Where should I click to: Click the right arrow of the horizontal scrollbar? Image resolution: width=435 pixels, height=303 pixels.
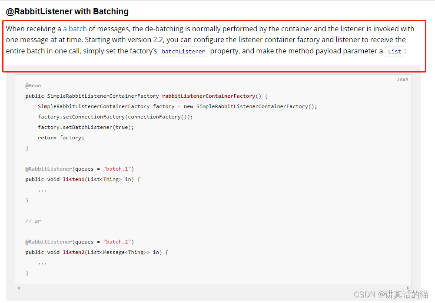pyautogui.click(x=408, y=287)
